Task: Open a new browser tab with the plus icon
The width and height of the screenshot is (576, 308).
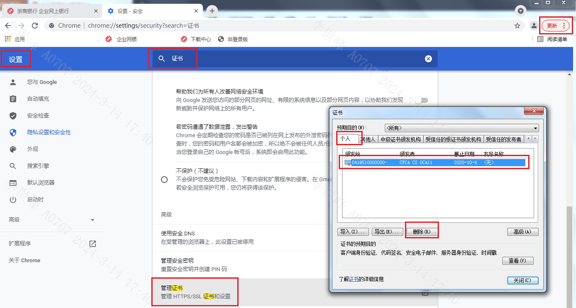Action: tap(212, 11)
